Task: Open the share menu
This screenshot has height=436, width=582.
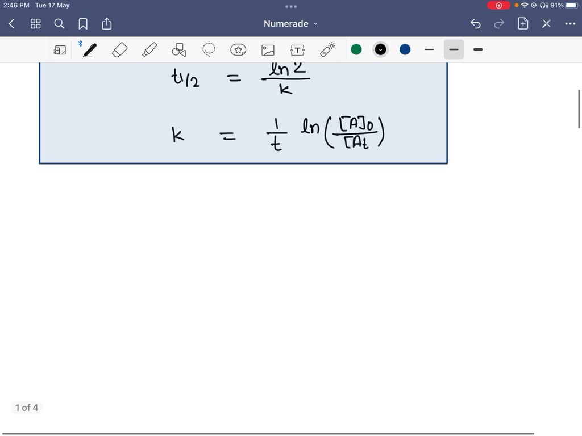Action: (107, 24)
